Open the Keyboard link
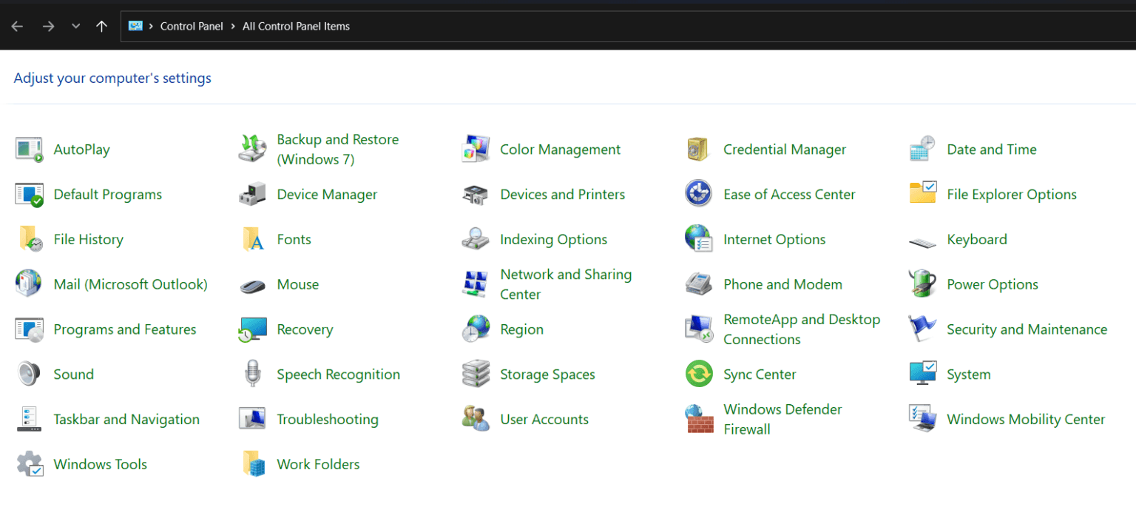 coord(977,240)
